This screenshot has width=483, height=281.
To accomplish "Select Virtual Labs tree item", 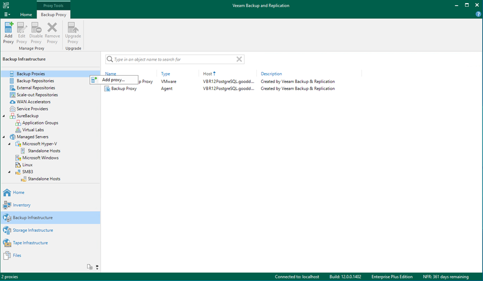I will coord(33,130).
